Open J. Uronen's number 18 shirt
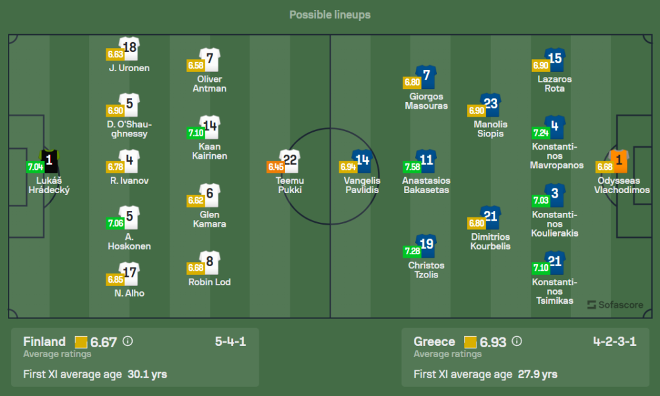The width and height of the screenshot is (660, 396). coord(129,48)
